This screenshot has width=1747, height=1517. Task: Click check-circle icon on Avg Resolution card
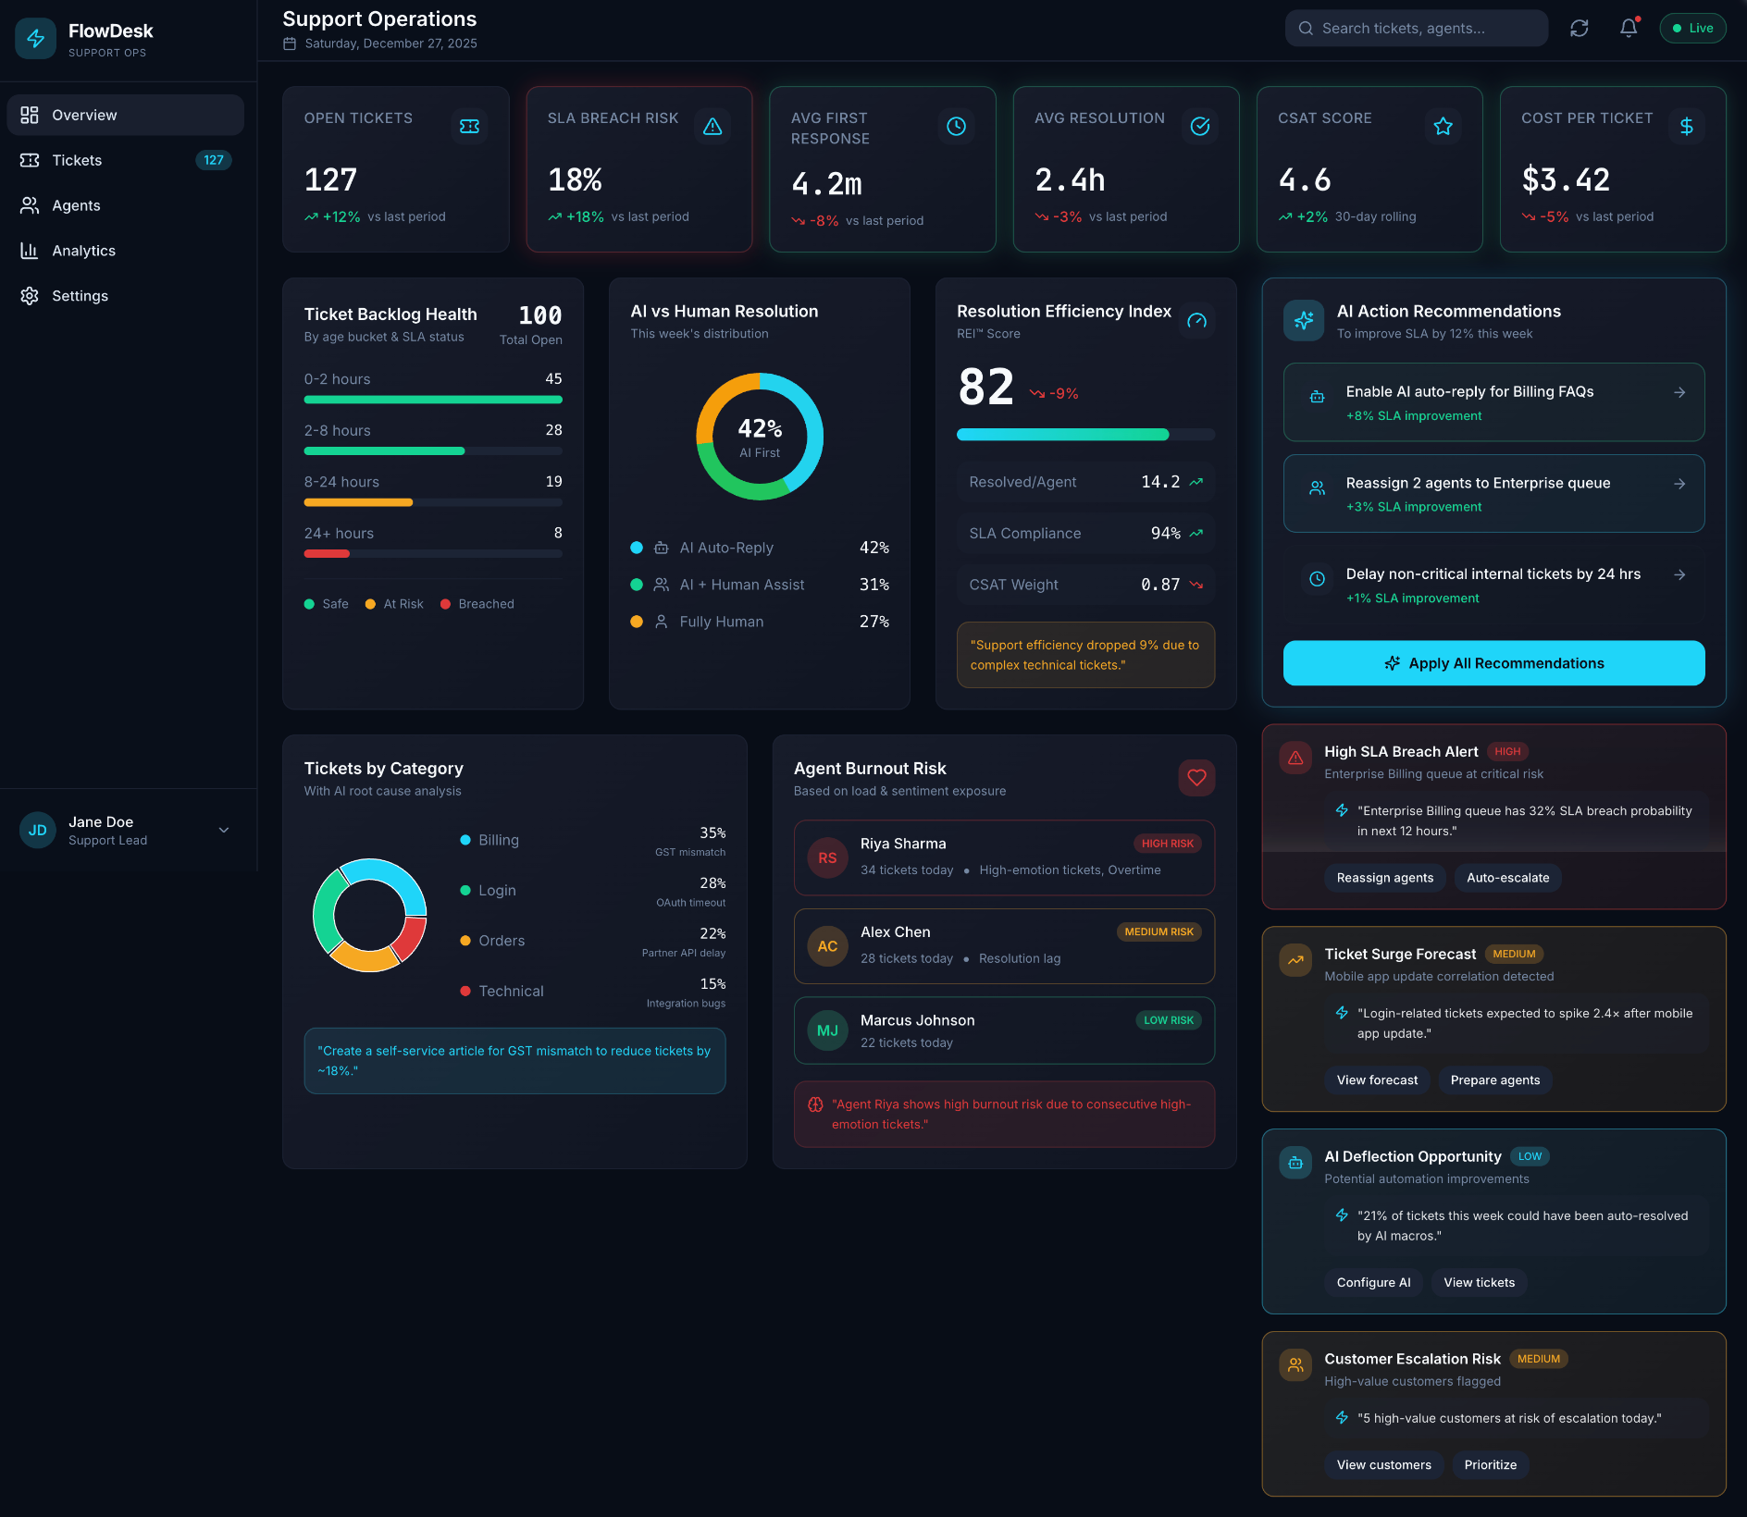1200,126
